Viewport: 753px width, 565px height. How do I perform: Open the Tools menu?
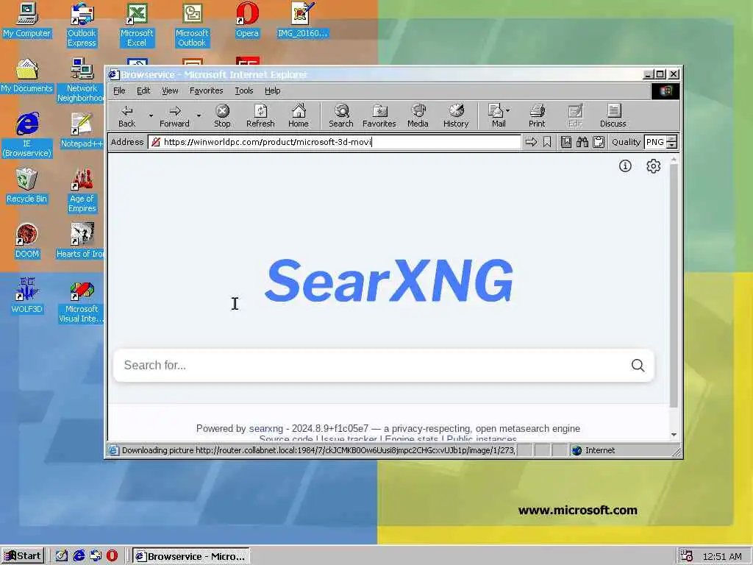tap(244, 90)
